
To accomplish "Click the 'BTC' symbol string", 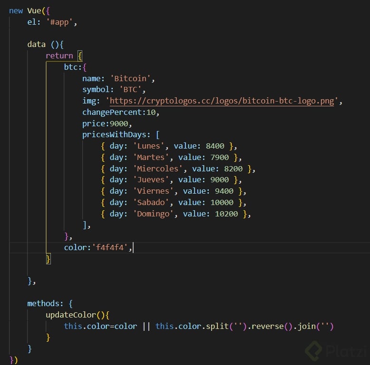I will point(130,90).
